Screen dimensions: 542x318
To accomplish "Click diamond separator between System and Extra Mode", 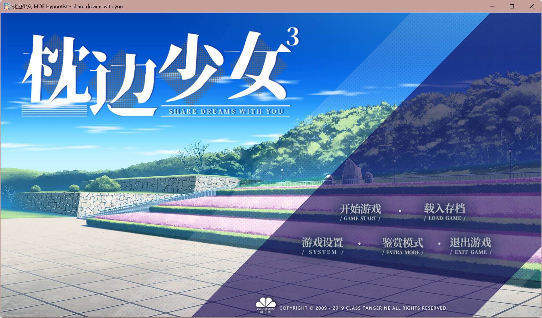I will [359, 244].
